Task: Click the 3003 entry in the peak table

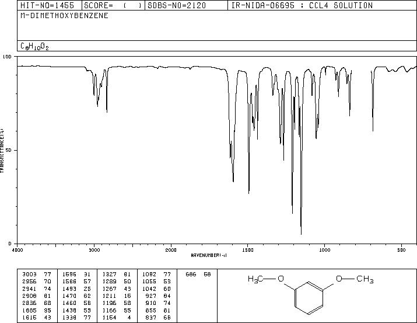Action: (x=29, y=275)
